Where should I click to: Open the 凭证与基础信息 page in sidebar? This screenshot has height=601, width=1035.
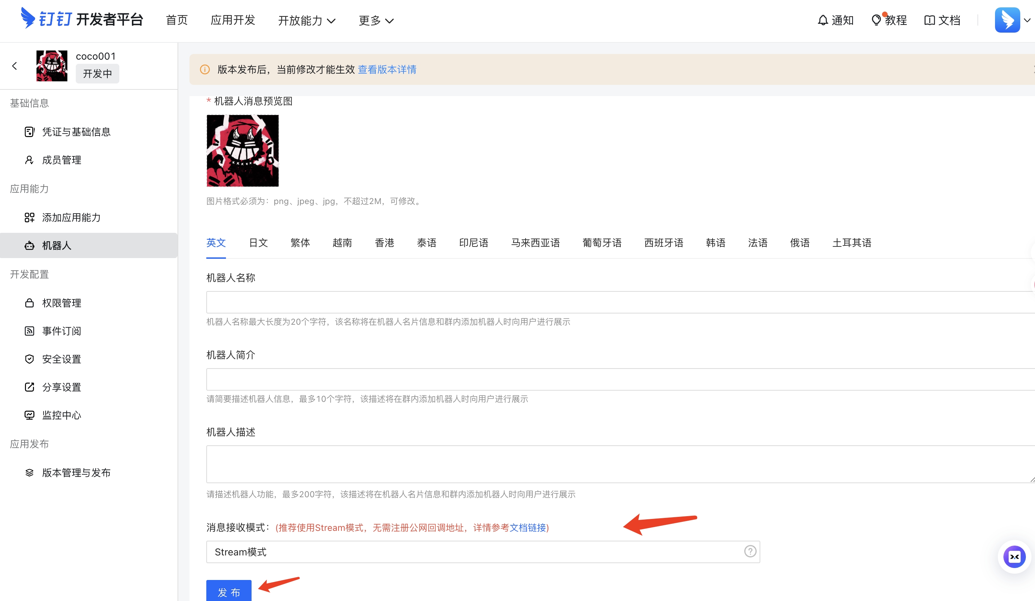click(76, 132)
